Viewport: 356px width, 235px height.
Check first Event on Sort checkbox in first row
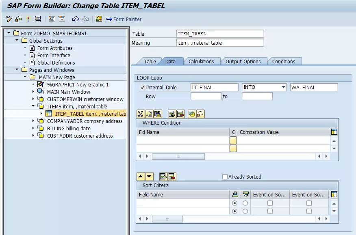coord(270,203)
